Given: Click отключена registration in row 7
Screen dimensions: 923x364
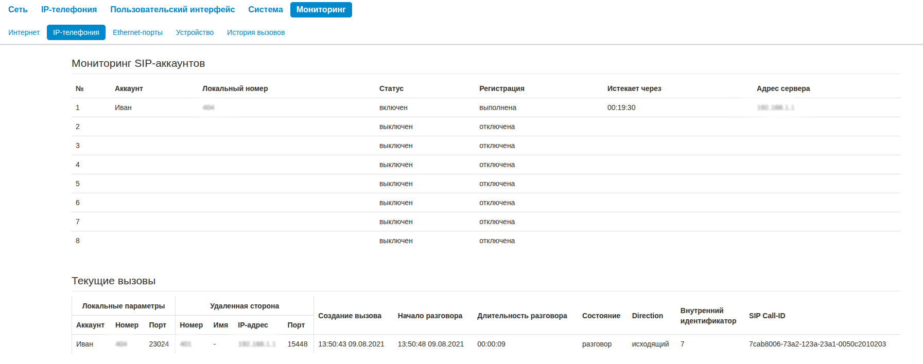Looking at the screenshot, I should pos(497,222).
